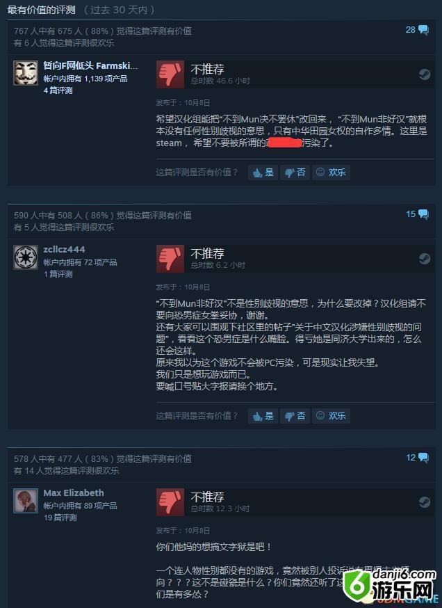Vote 是 (yes) on the first review
This screenshot has height=608, width=442.
pyautogui.click(x=263, y=173)
